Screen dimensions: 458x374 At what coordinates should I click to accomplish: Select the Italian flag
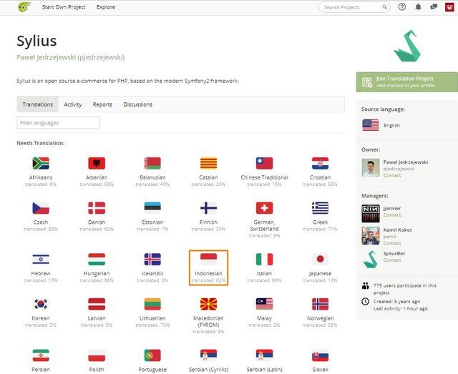point(264,260)
